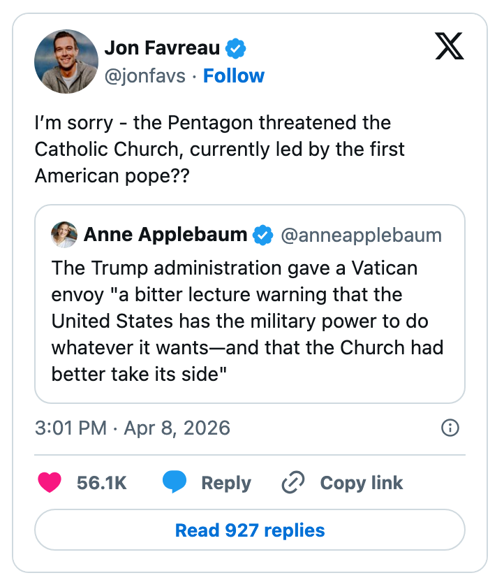Click Anne Applebaum's verified badge

click(x=262, y=235)
